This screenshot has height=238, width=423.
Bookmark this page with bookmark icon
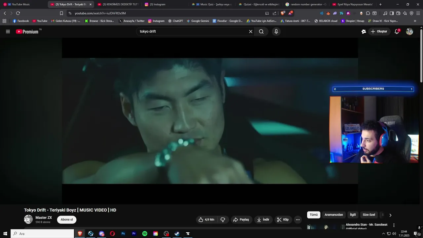(61, 13)
